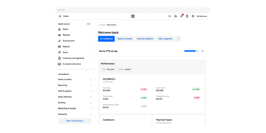The height and width of the screenshot is (133, 266).
Task: Click More from Square button
Action: point(75,121)
